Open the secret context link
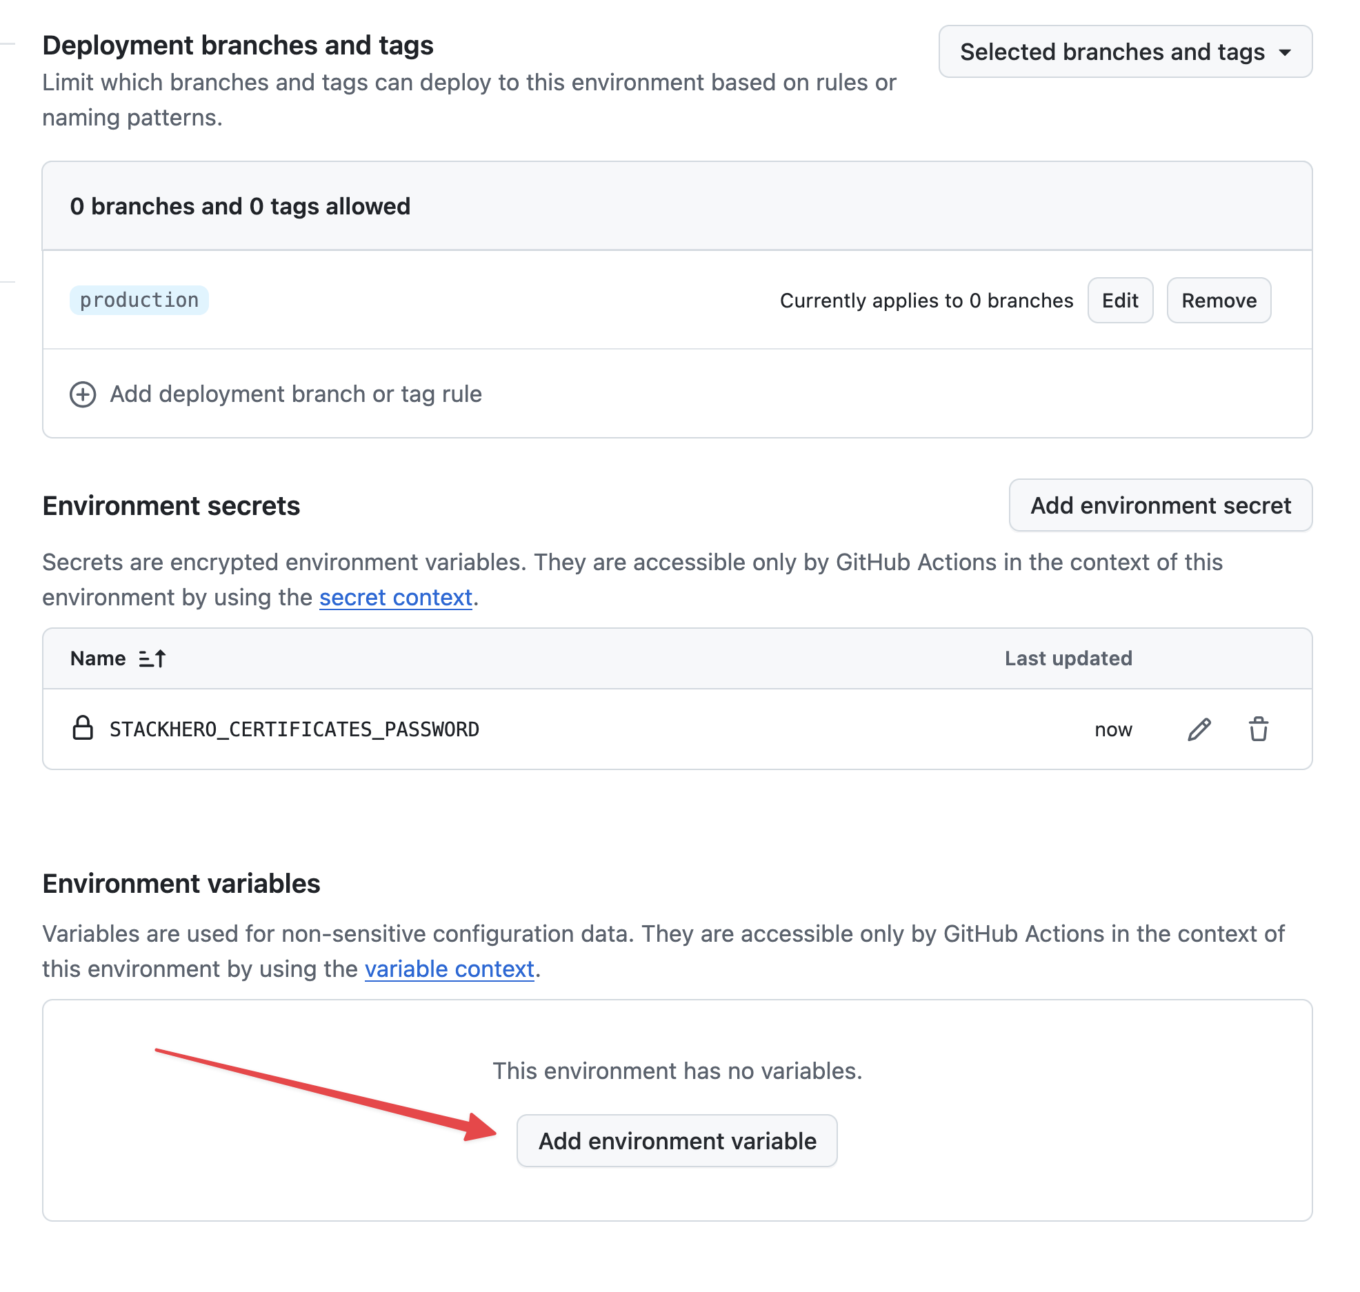 click(x=396, y=597)
